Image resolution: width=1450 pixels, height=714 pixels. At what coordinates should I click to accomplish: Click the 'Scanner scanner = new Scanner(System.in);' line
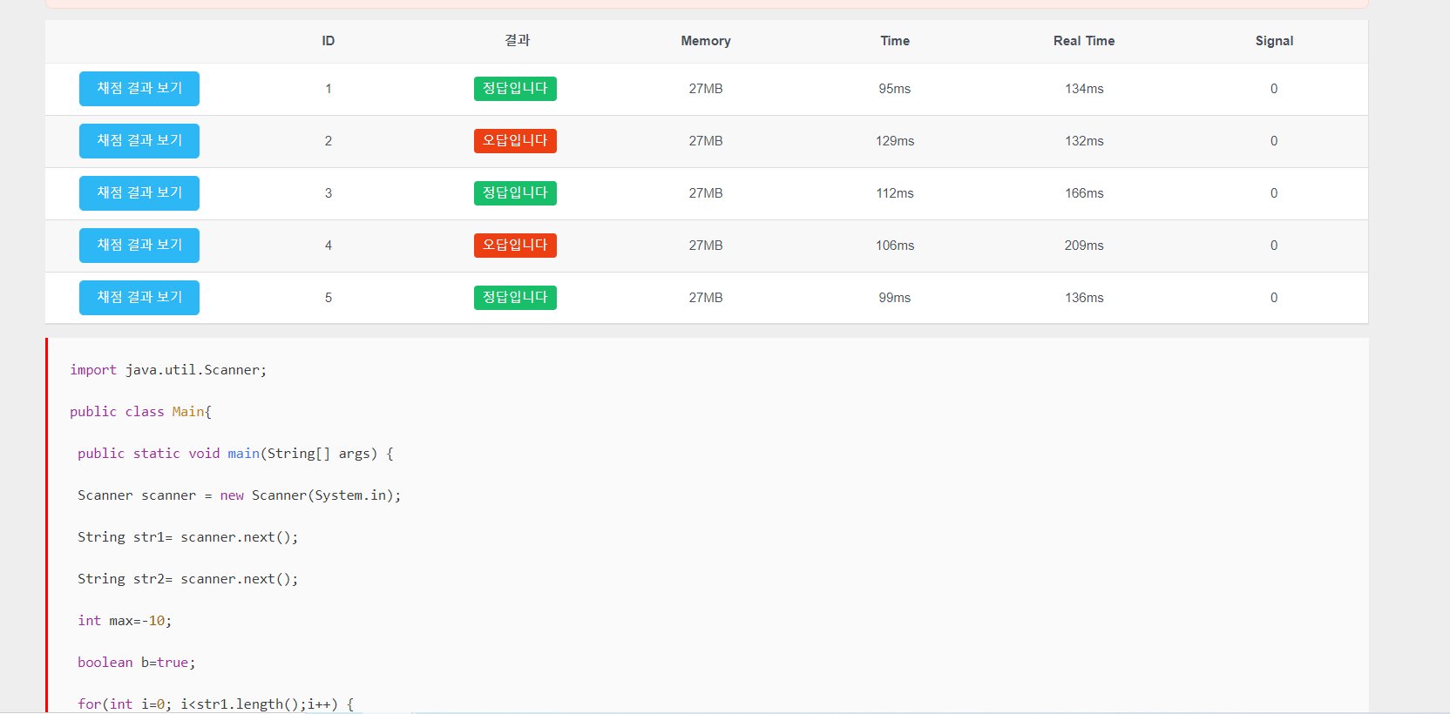pyautogui.click(x=240, y=495)
